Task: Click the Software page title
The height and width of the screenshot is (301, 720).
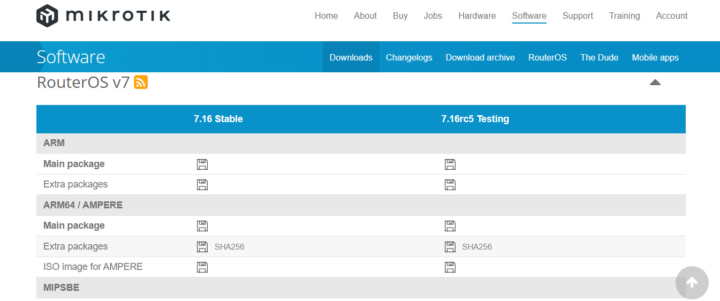Action: point(71,57)
